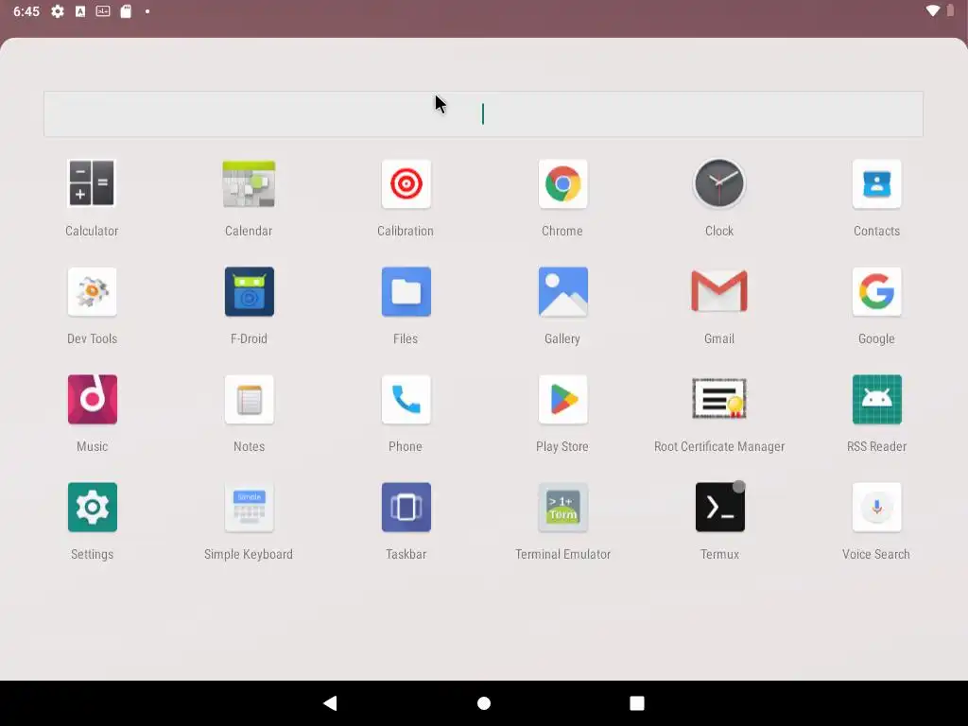
Task: Tap the SD card status bar icon
Action: (126, 11)
